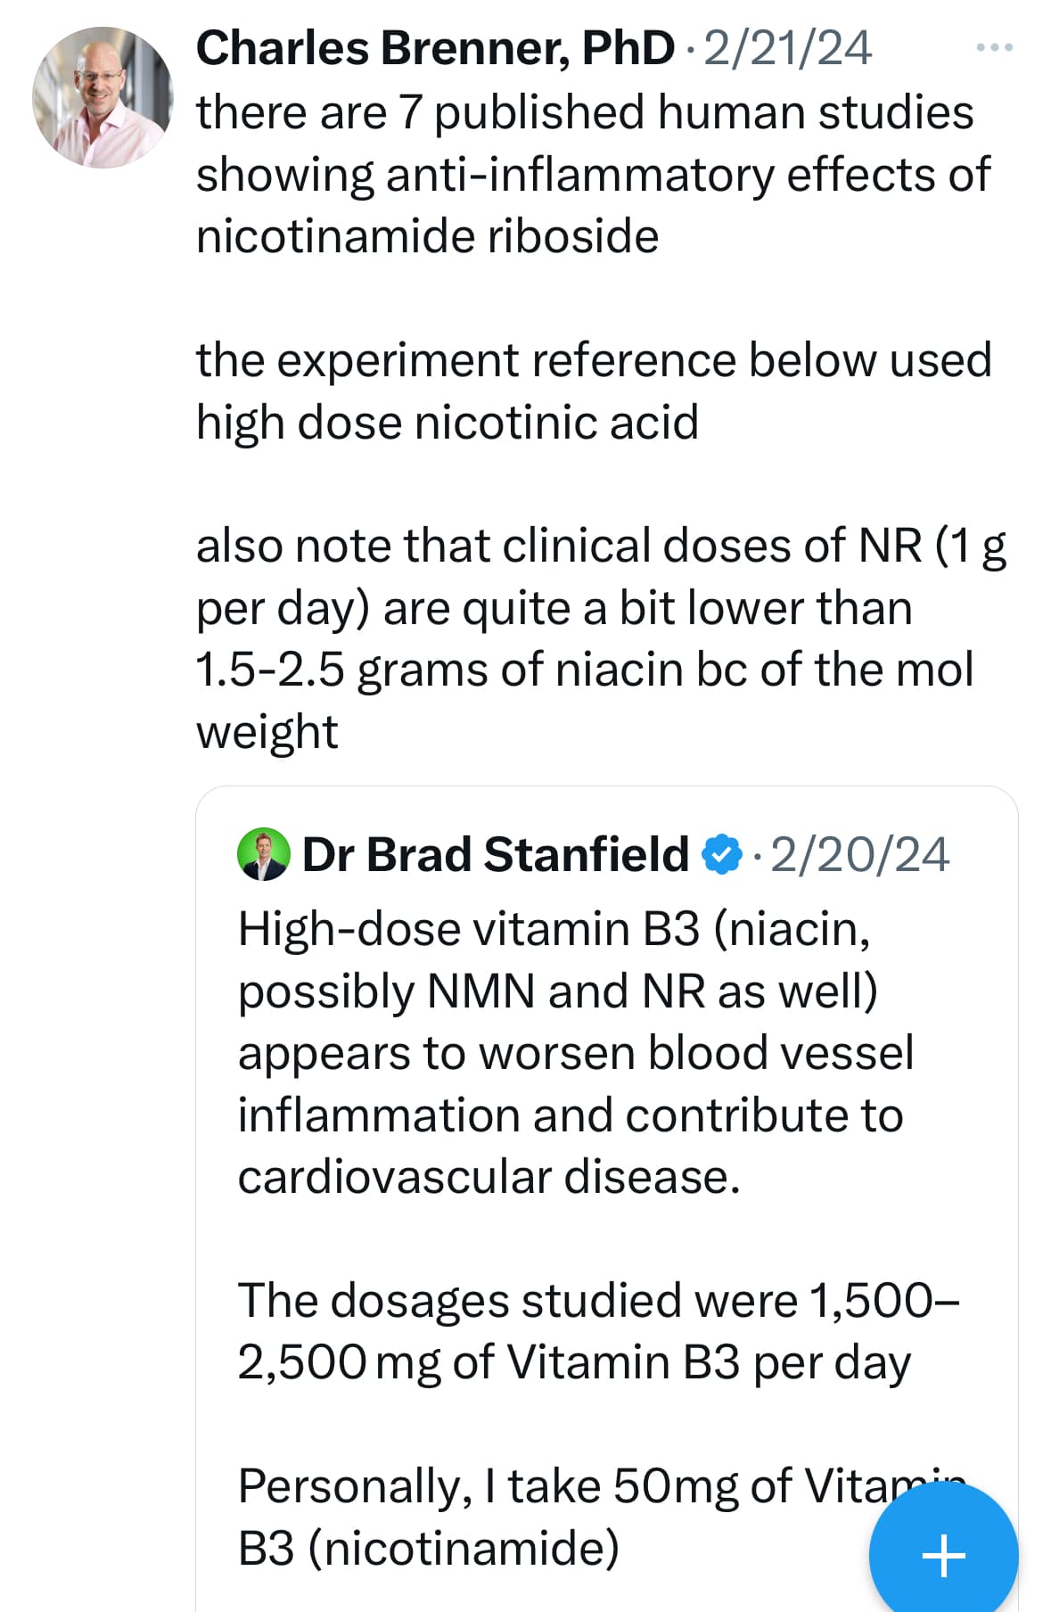This screenshot has height=1612, width=1051.
Task: Open Charles Brenner's profile photo
Action: pyautogui.click(x=102, y=97)
